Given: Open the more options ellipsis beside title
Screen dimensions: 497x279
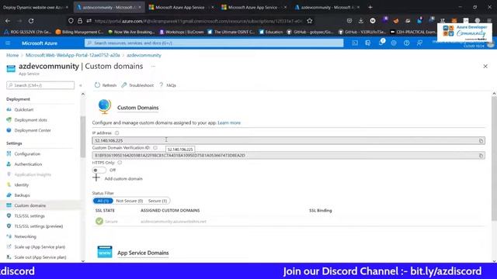Looking at the screenshot, I should pos(153,67).
